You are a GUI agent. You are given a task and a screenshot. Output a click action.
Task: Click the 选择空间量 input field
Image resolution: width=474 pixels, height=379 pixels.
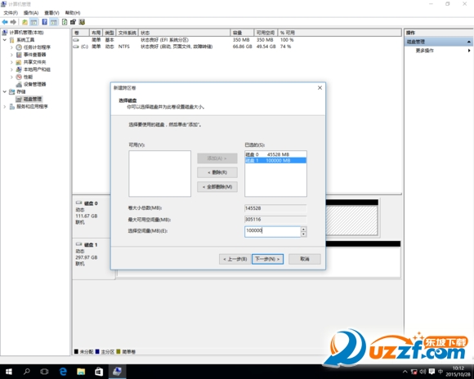(x=272, y=231)
